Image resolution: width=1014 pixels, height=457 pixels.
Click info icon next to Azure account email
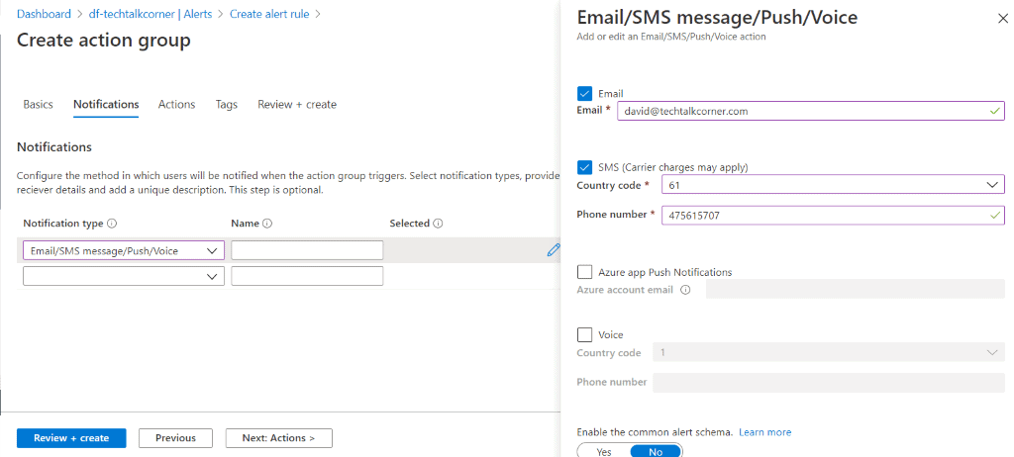click(685, 290)
